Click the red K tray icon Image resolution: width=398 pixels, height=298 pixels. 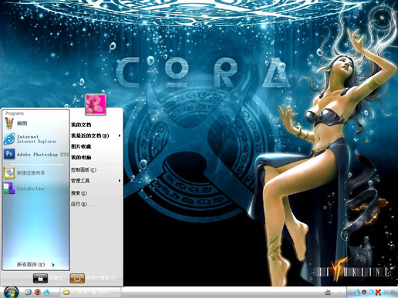pyautogui.click(x=378, y=292)
